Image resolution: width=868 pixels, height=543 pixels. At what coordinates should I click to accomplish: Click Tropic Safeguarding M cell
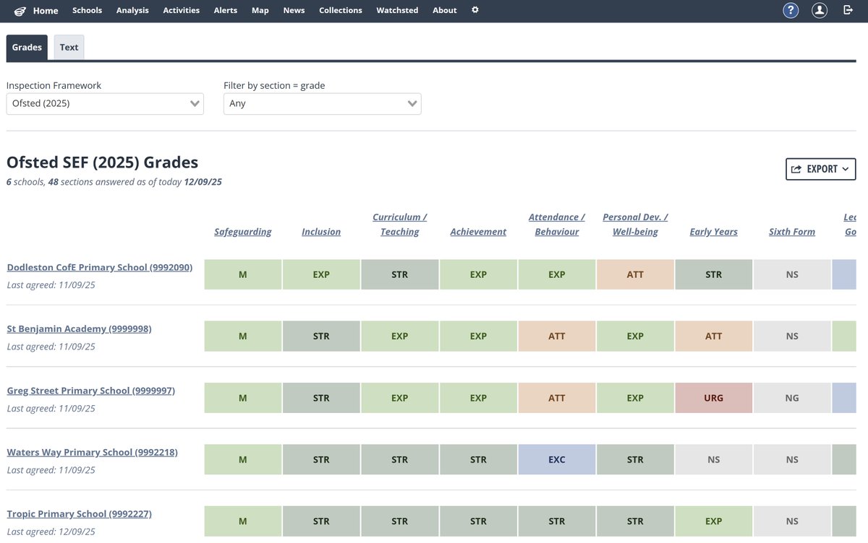(x=243, y=521)
